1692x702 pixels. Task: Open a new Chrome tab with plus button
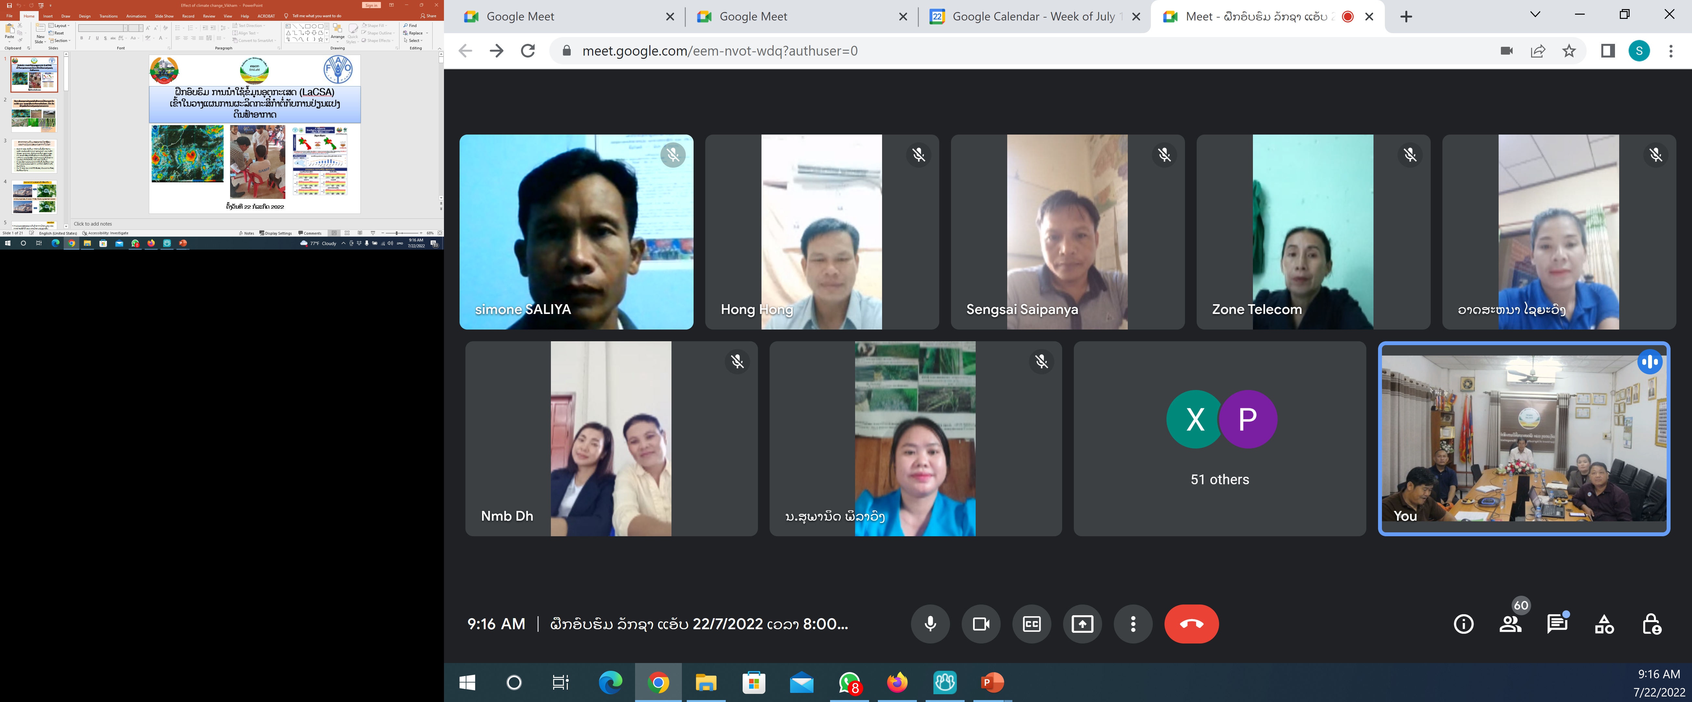click(x=1406, y=17)
